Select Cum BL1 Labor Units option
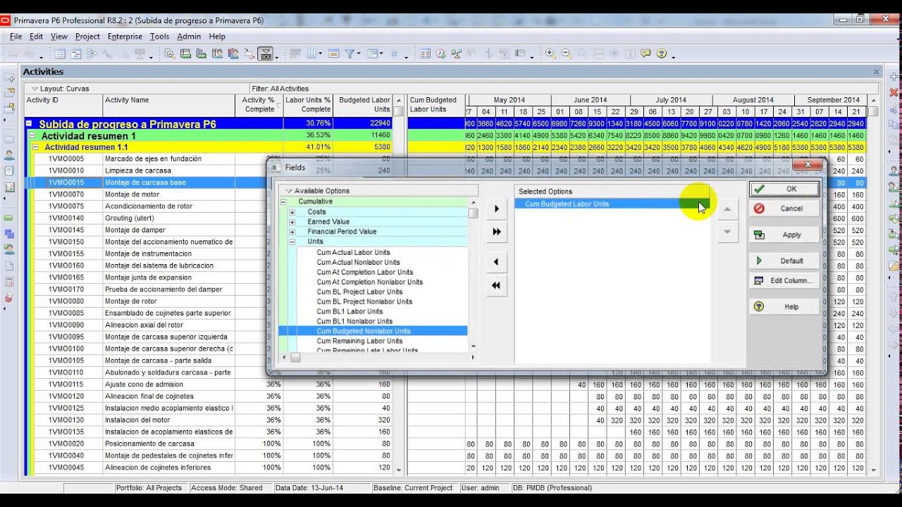The height and width of the screenshot is (507, 902). (x=350, y=311)
